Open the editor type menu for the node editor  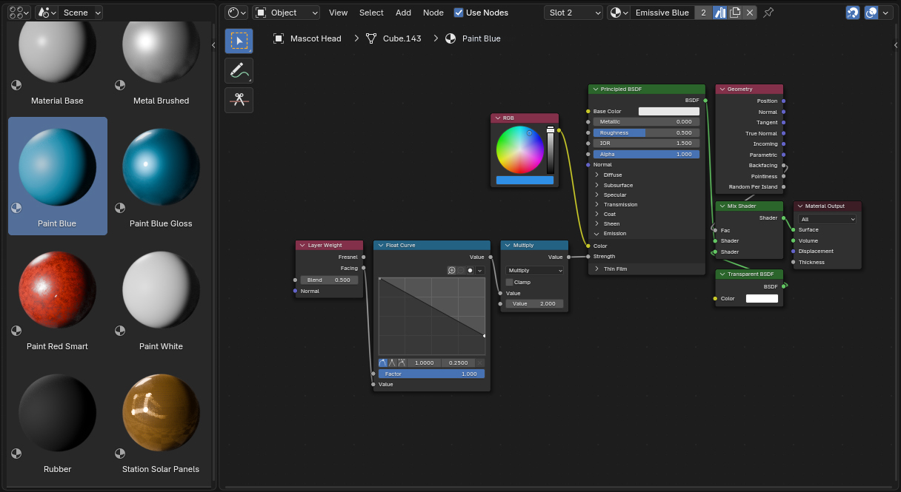(237, 13)
